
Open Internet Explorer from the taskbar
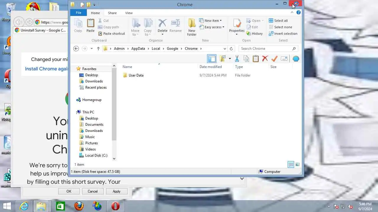[24, 206]
